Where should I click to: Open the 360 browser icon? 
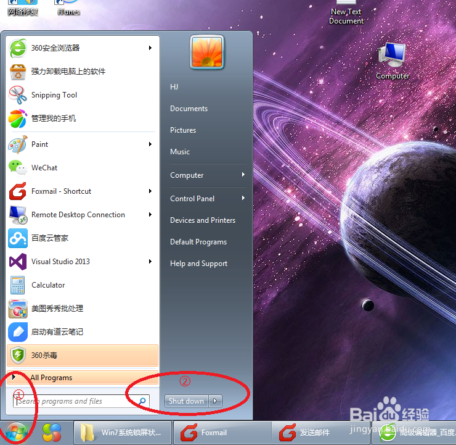coord(18,48)
